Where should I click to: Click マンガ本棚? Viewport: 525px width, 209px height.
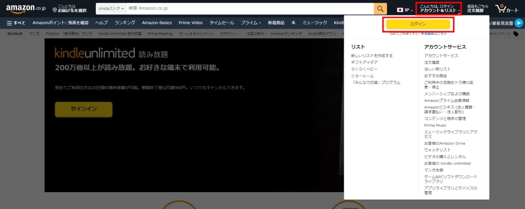pyautogui.click(x=434, y=170)
